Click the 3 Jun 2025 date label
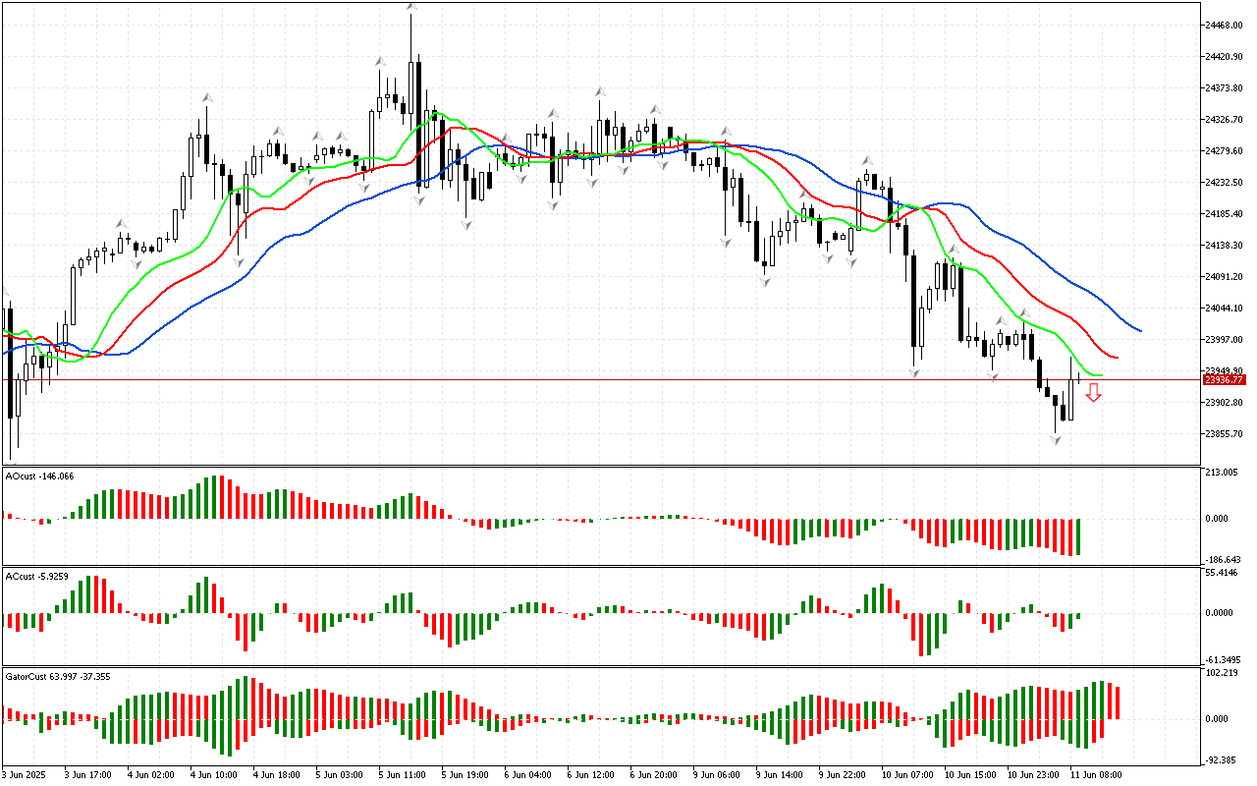Image resolution: width=1257 pixels, height=786 pixels. click(25, 775)
